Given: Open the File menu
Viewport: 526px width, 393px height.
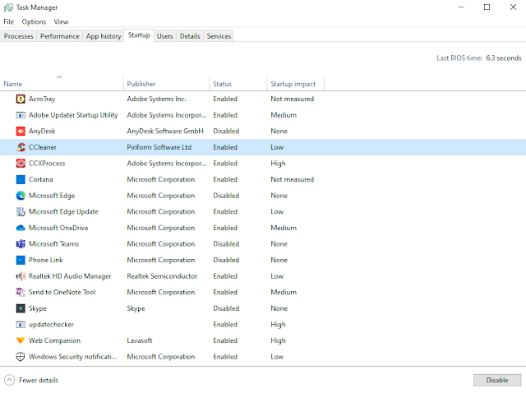Looking at the screenshot, I should (x=9, y=22).
